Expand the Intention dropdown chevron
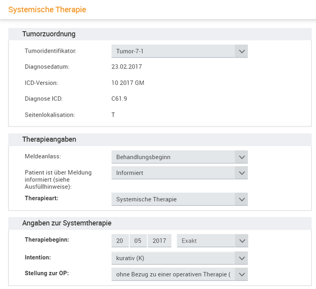The height and width of the screenshot is (289, 316). pos(241,258)
